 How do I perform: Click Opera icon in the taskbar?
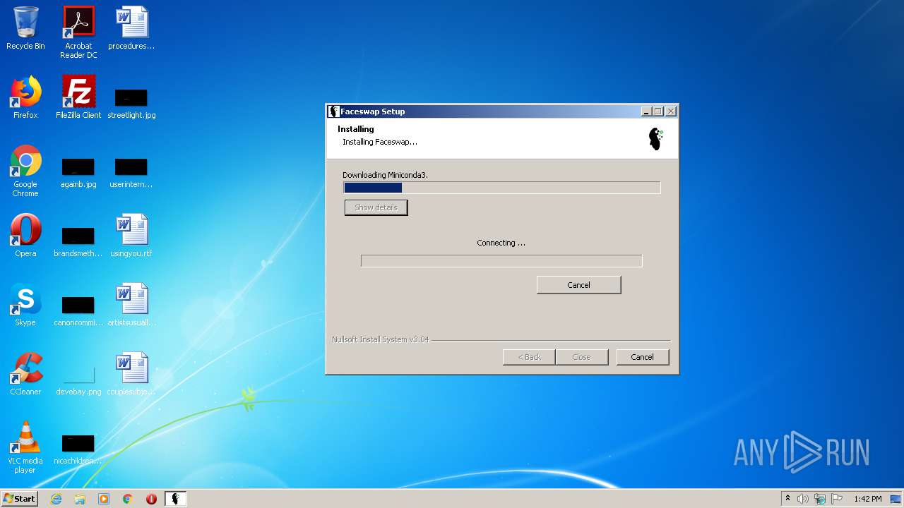click(x=151, y=499)
